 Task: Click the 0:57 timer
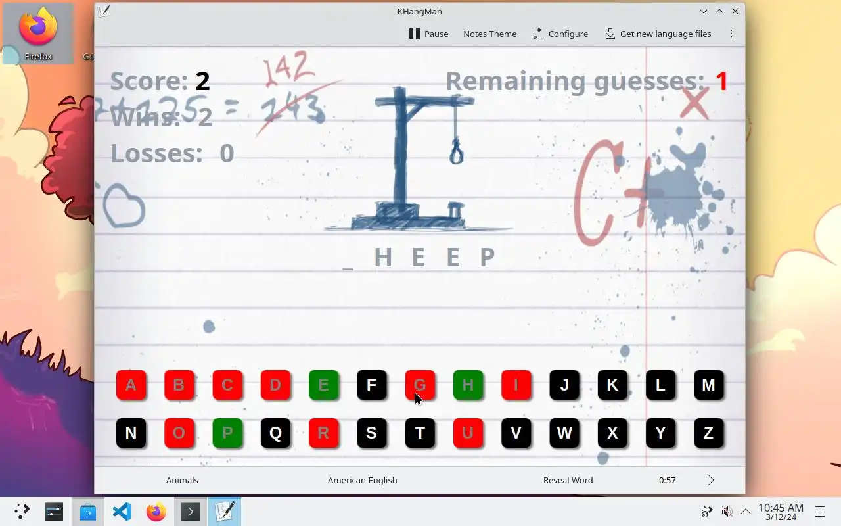click(668, 480)
